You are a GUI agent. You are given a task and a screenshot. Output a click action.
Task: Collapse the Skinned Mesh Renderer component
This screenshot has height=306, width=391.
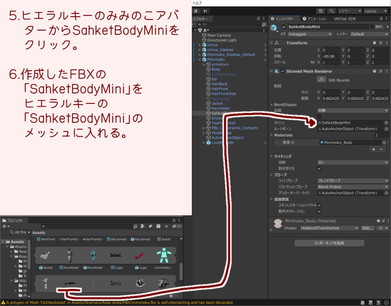point(271,71)
